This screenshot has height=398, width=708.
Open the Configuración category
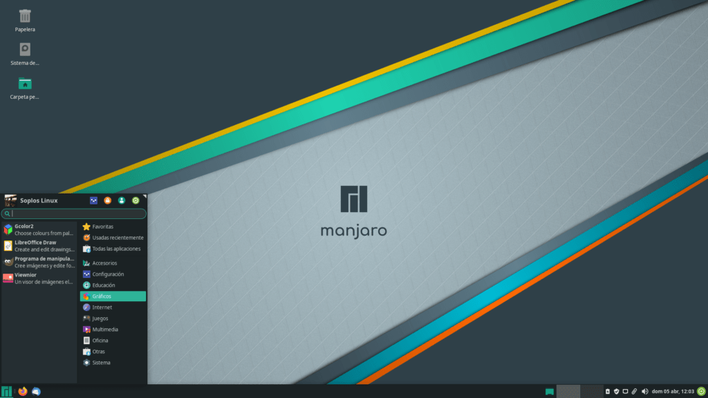tap(113, 274)
